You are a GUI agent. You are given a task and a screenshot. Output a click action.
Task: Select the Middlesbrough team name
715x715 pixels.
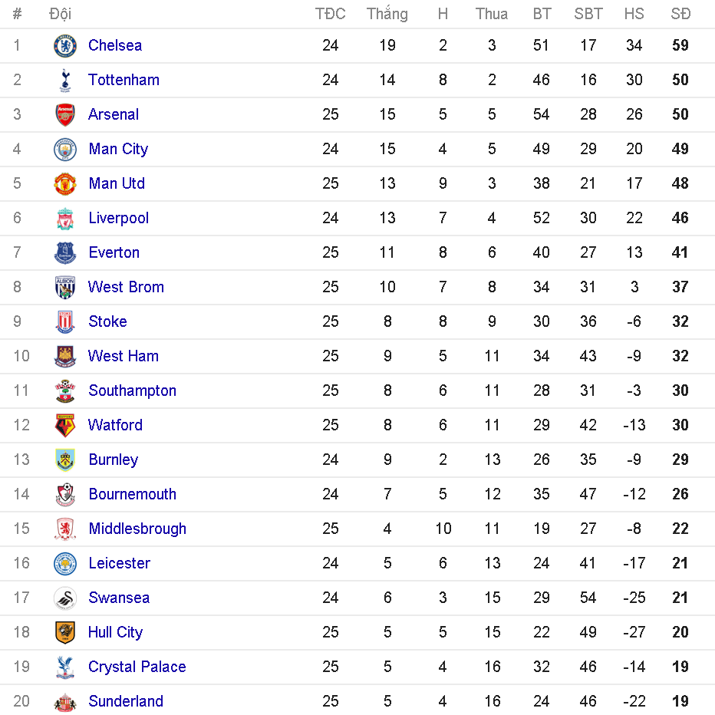[137, 529]
